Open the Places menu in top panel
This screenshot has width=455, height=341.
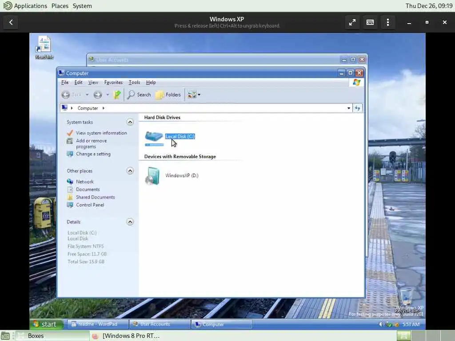[60, 6]
